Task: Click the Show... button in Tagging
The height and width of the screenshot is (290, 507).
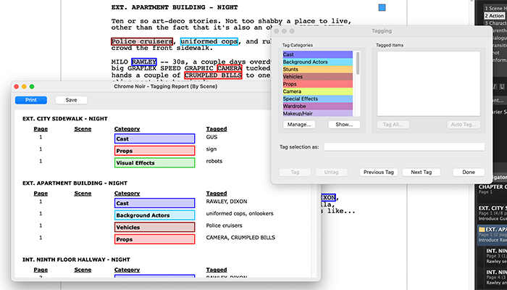Action: coord(344,125)
